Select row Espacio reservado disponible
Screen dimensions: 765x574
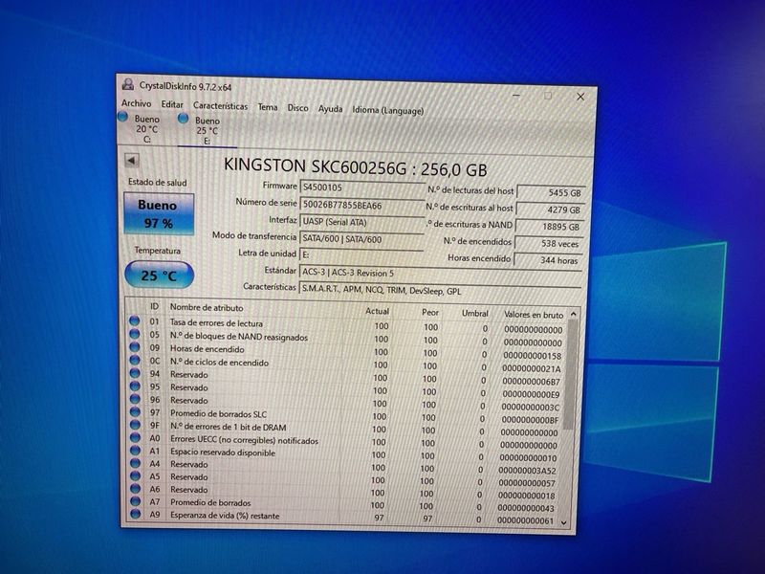346,453
